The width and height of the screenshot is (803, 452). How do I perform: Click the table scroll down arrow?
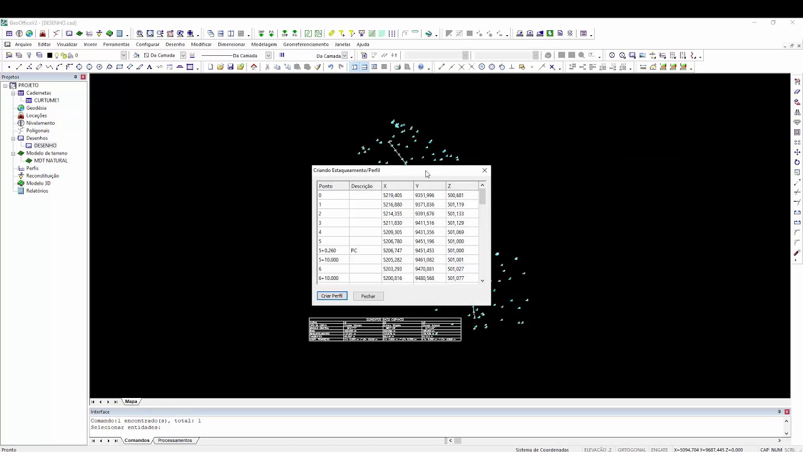482,281
